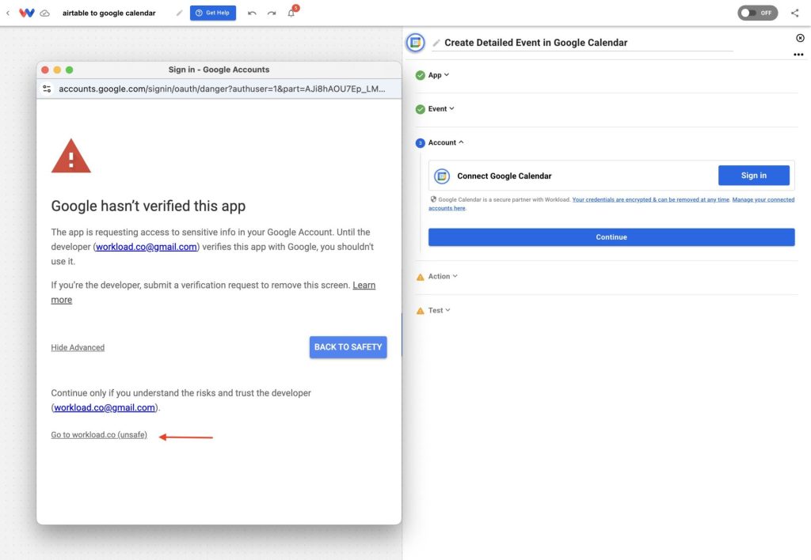The width and height of the screenshot is (811, 560).
Task: Edit step title with pencil icon
Action: tap(436, 43)
